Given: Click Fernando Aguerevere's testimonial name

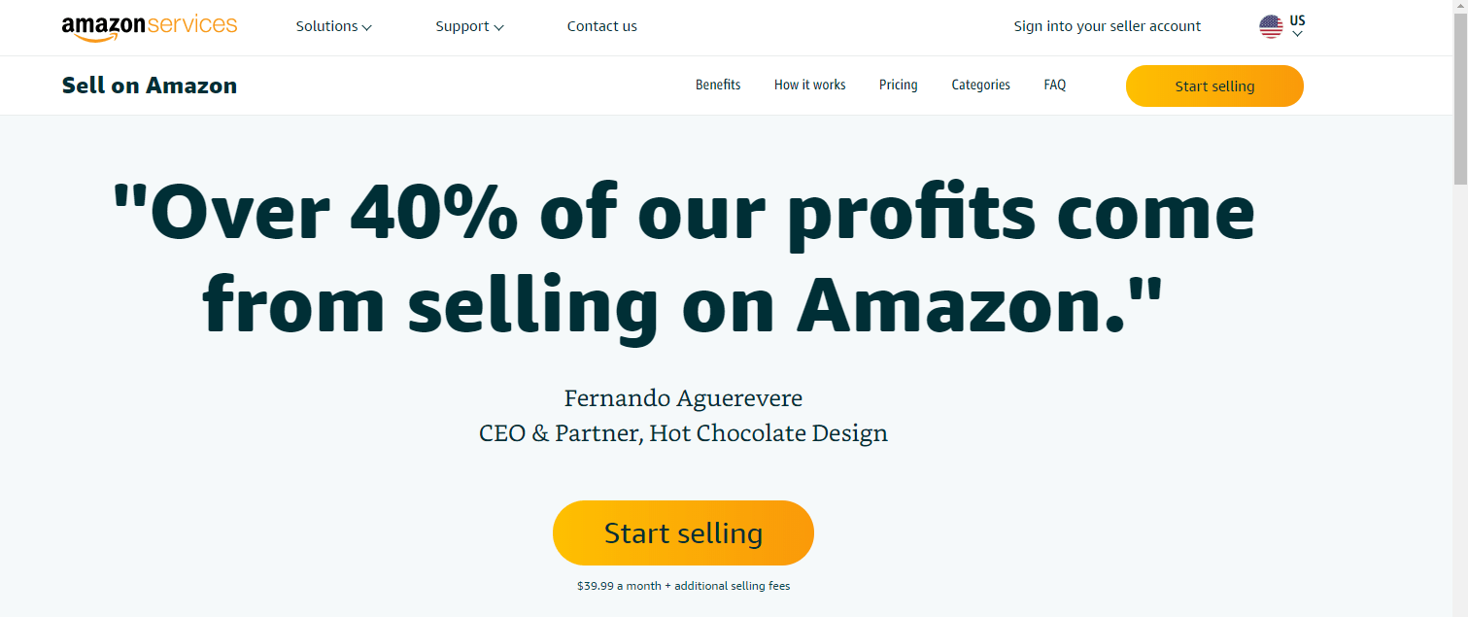Looking at the screenshot, I should 683,398.
